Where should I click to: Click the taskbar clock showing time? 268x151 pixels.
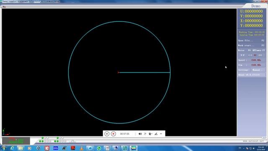pos(261,148)
